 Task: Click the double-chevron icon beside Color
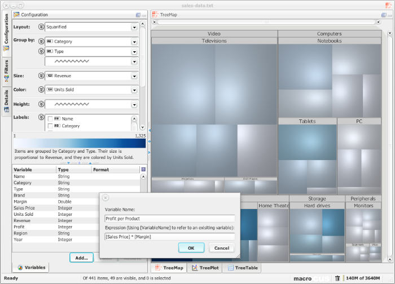point(41,90)
